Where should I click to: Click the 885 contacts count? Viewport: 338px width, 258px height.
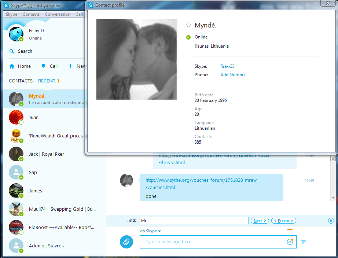(x=198, y=142)
